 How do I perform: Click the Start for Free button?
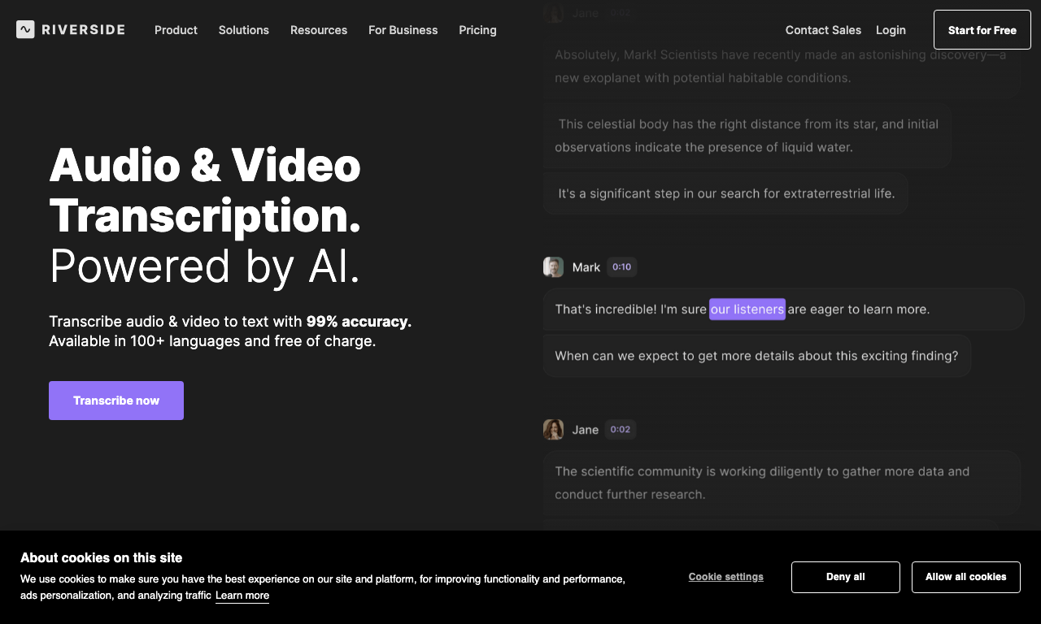982,30
